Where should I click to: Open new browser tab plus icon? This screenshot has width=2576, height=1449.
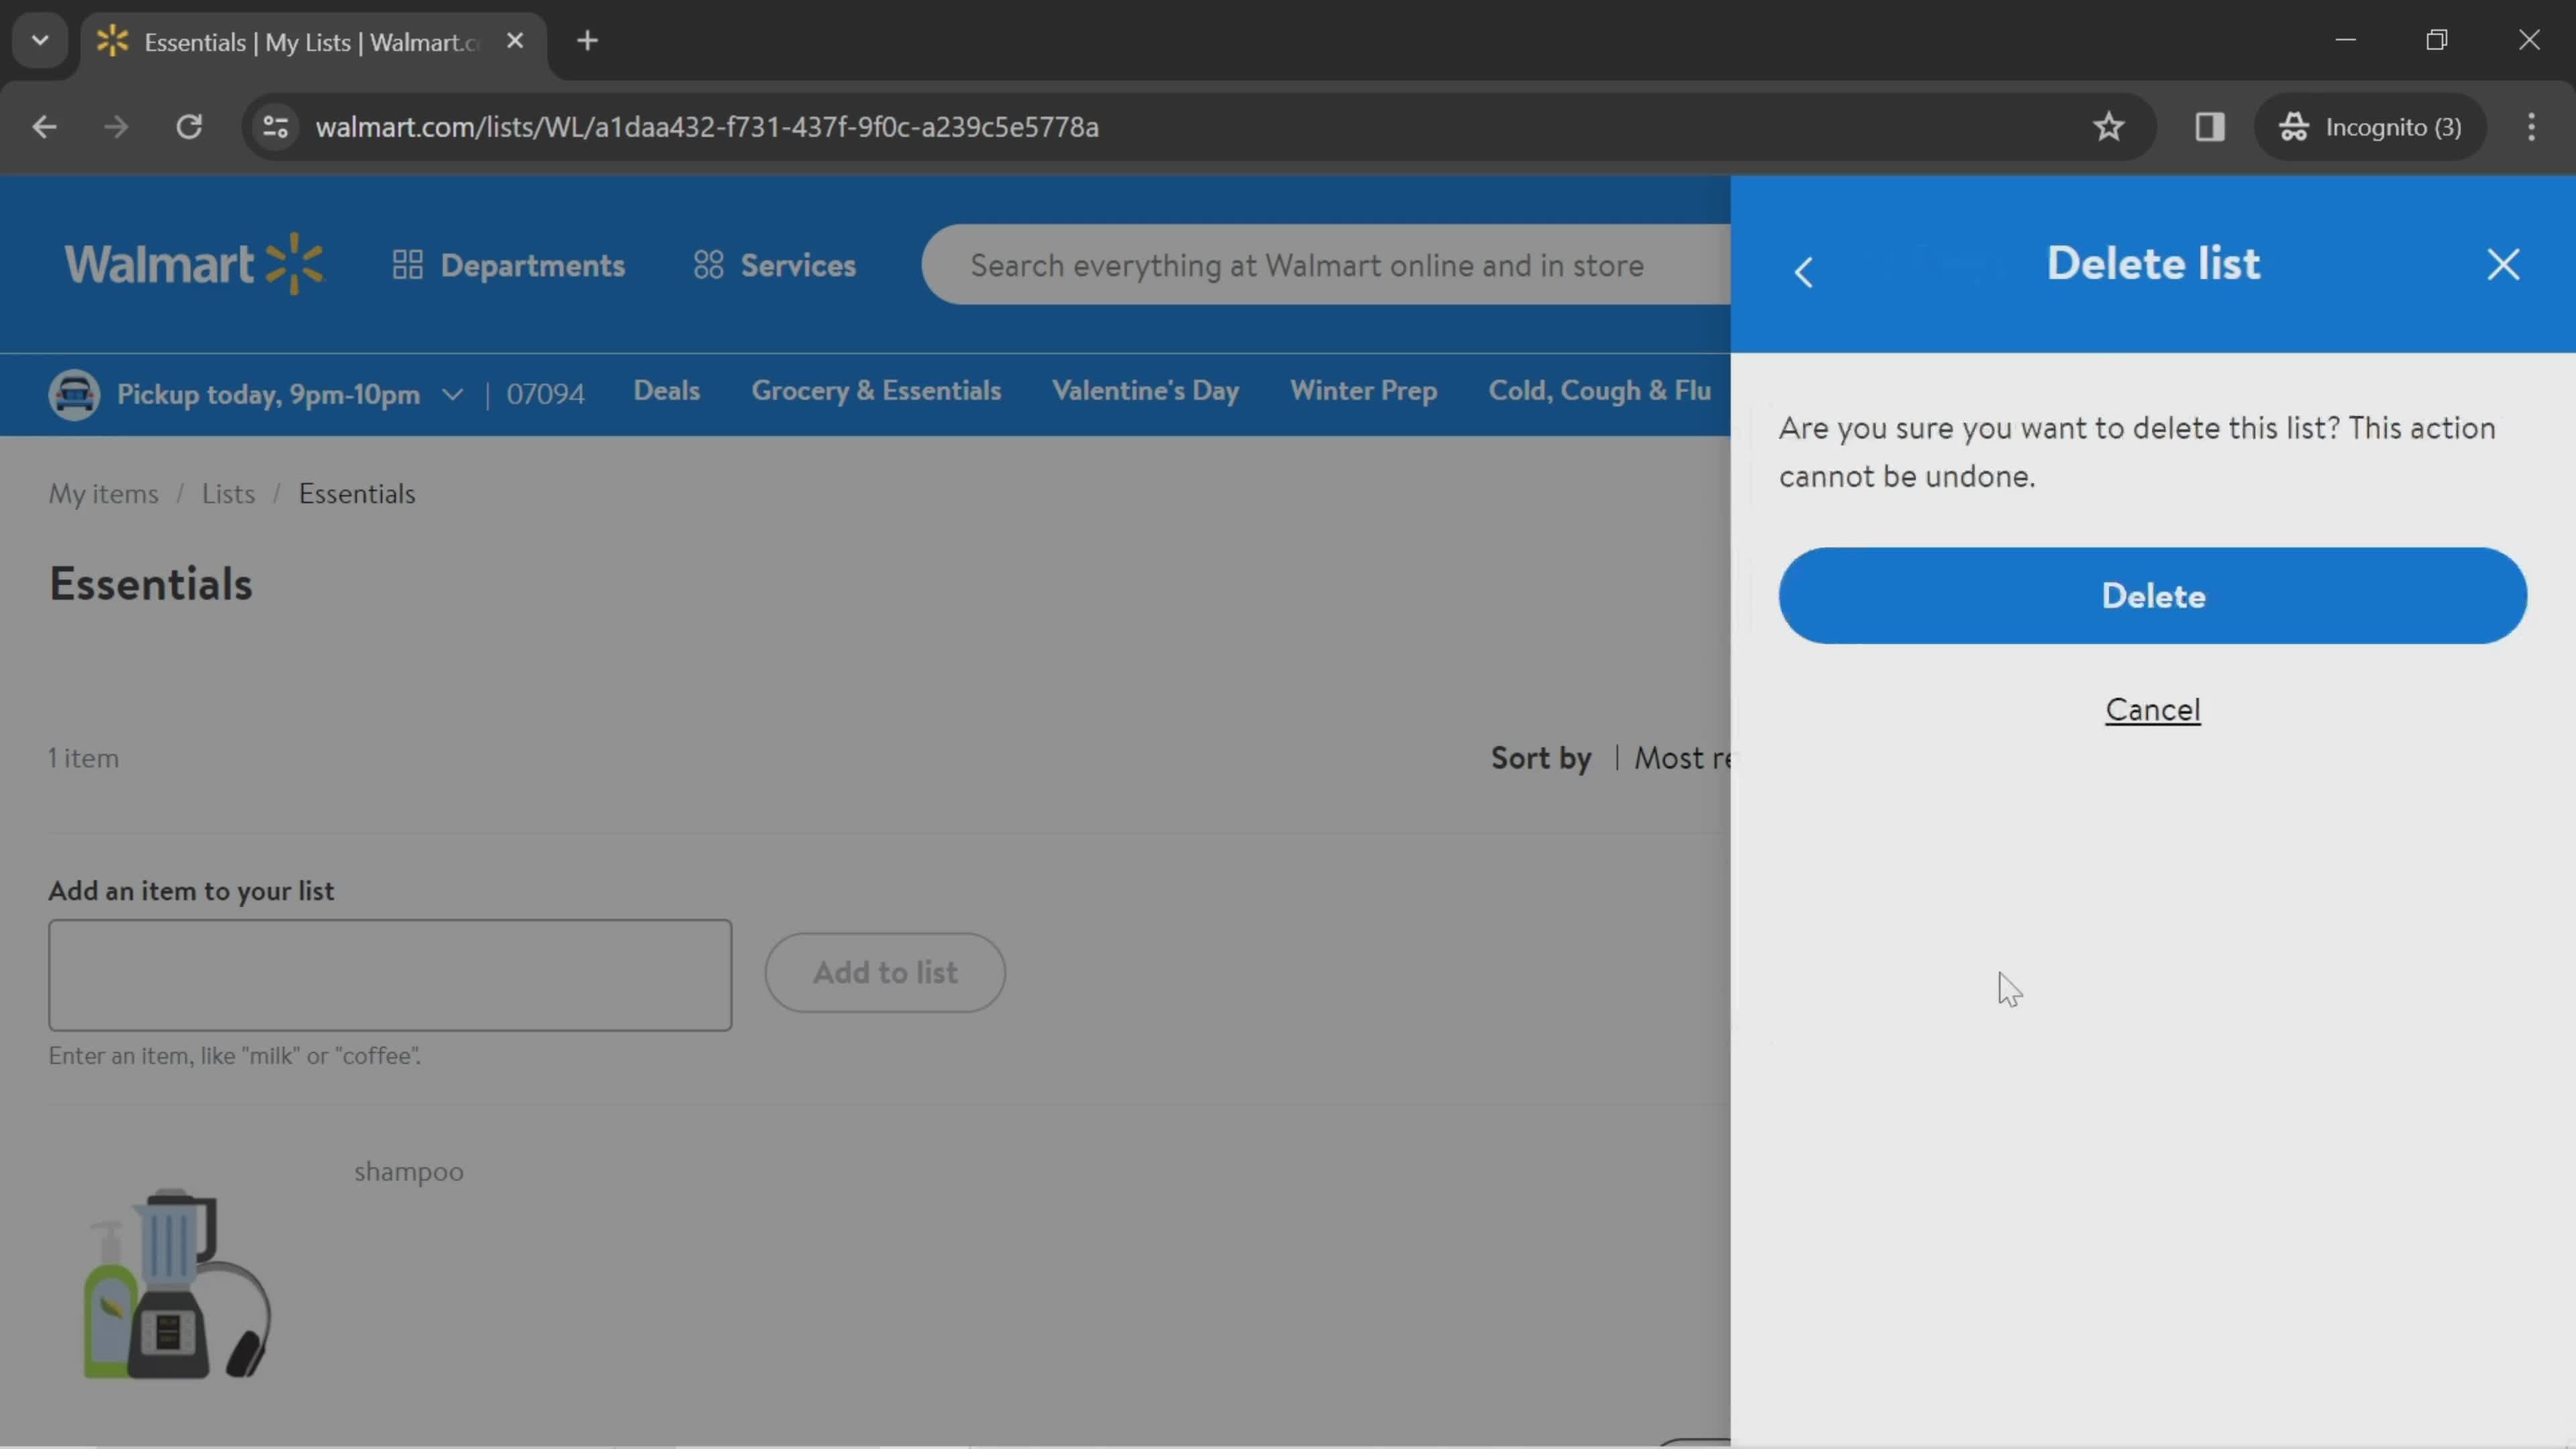click(588, 39)
